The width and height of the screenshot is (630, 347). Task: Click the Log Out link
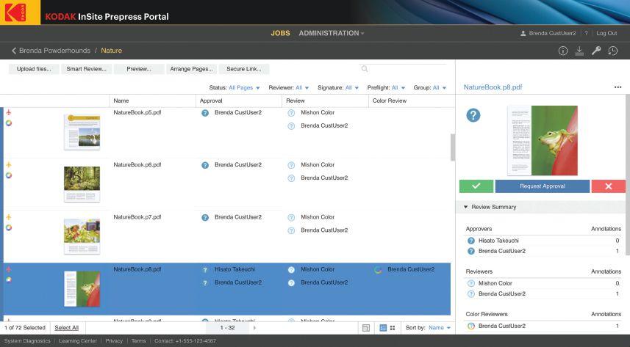tap(606, 33)
